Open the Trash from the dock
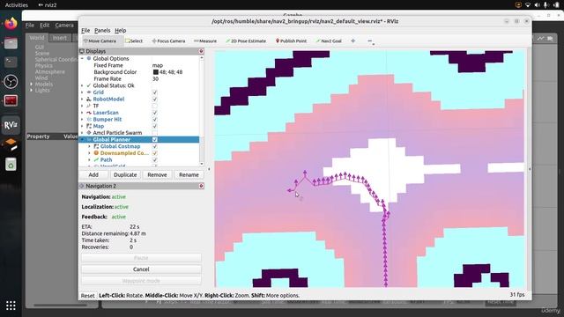The image size is (564, 317). coord(11,165)
